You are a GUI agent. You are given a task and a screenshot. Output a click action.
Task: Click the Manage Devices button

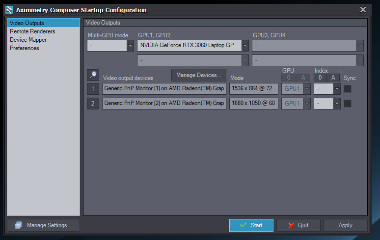coord(199,75)
